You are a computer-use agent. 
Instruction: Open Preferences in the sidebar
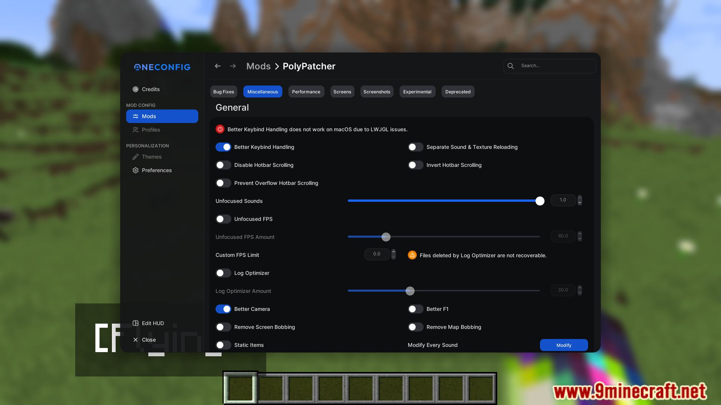pos(162,170)
